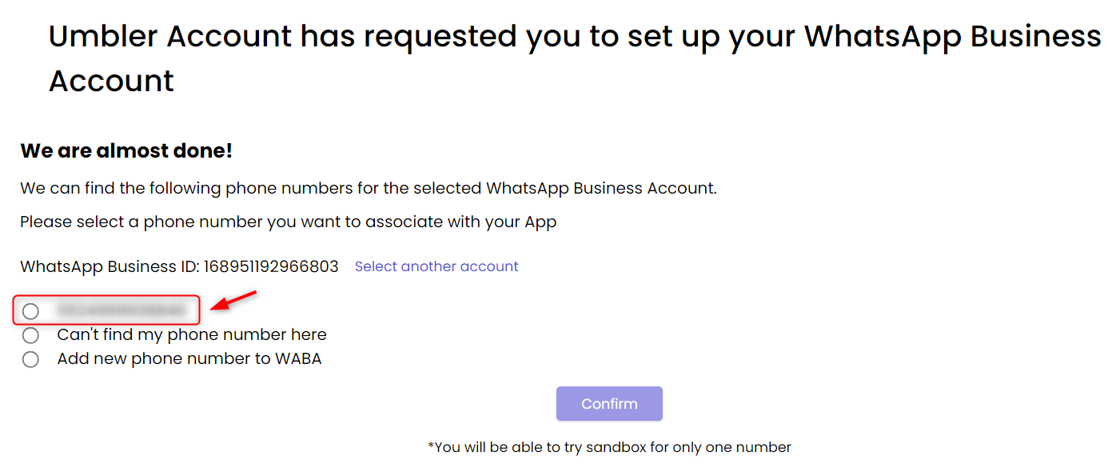Click the "Please select a phone number" instruction text

click(288, 222)
